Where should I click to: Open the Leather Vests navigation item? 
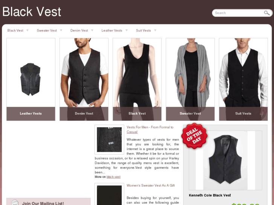[112, 30]
